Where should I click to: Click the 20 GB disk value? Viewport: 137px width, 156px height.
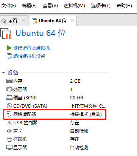click(76, 98)
